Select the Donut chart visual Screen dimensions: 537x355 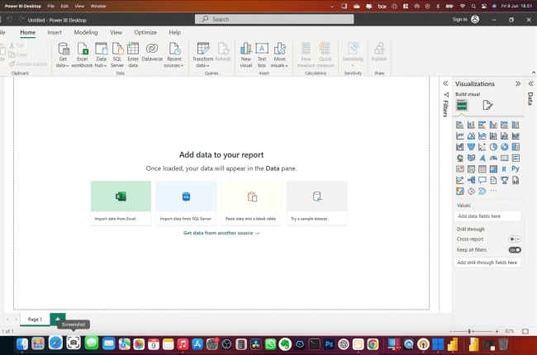click(505, 147)
